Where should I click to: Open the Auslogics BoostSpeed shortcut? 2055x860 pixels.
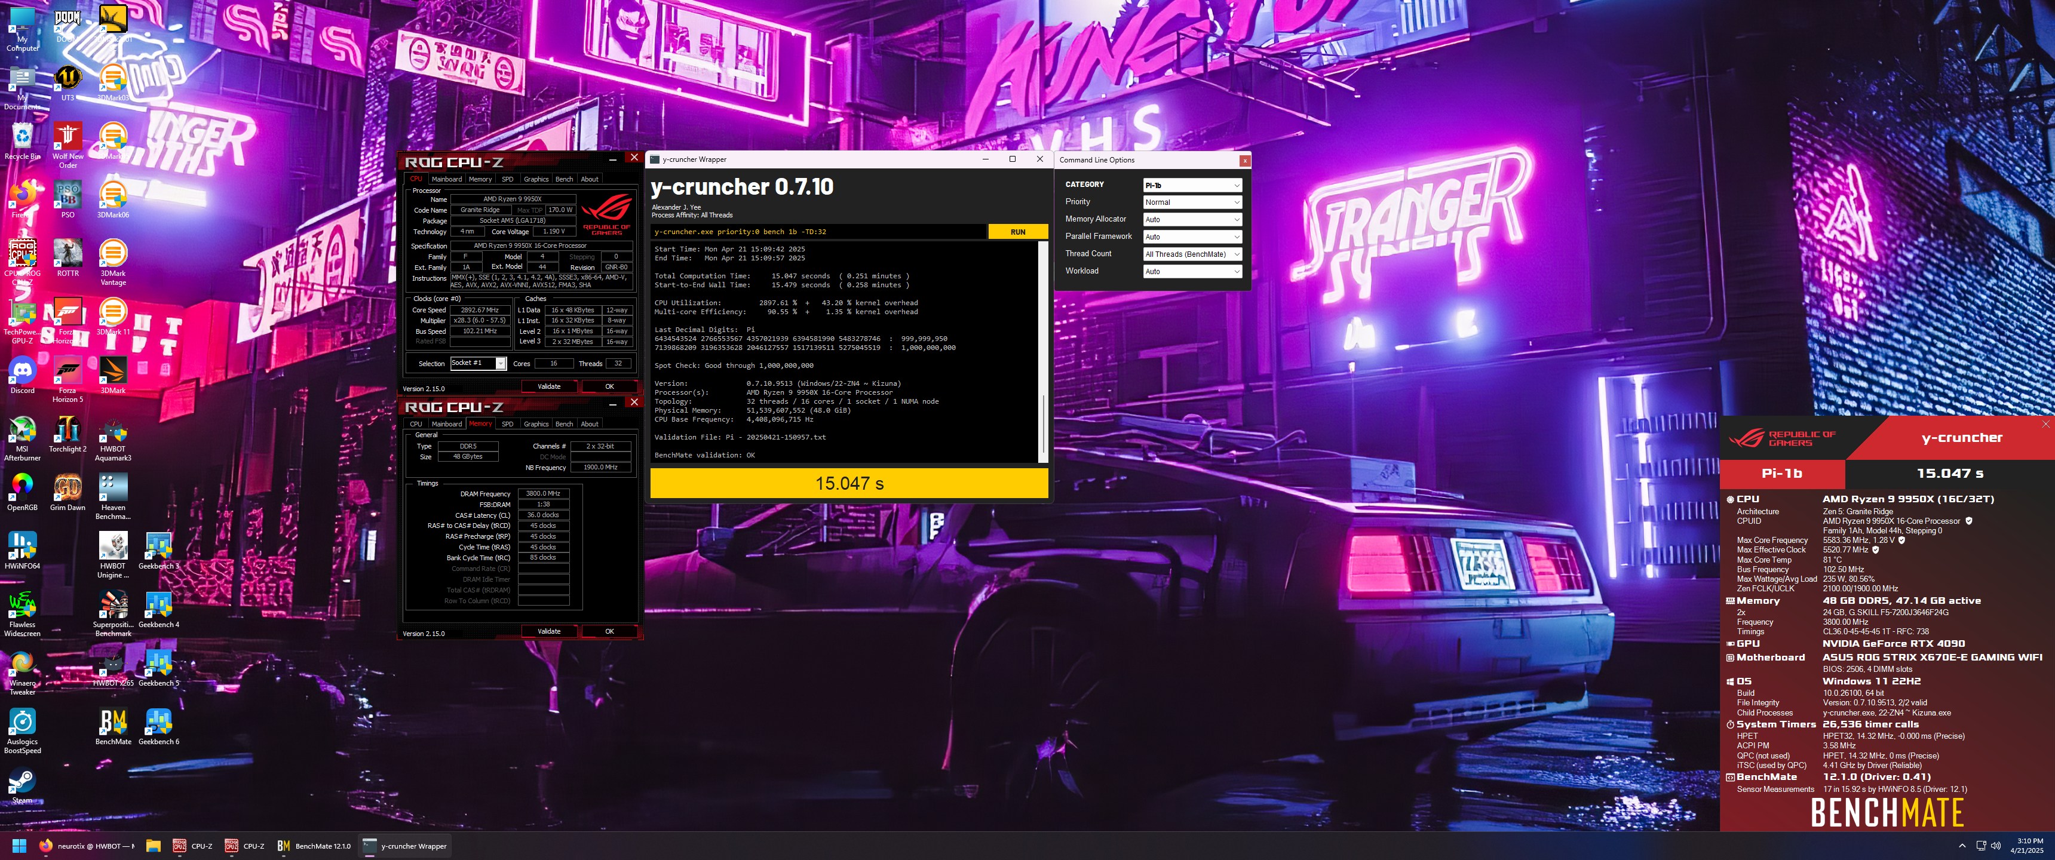pyautogui.click(x=22, y=731)
